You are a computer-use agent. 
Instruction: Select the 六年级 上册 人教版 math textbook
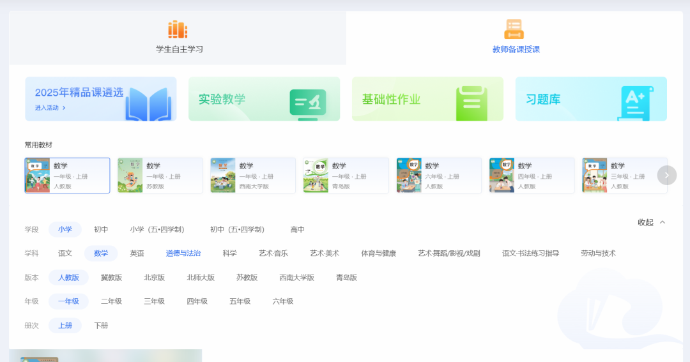(438, 176)
